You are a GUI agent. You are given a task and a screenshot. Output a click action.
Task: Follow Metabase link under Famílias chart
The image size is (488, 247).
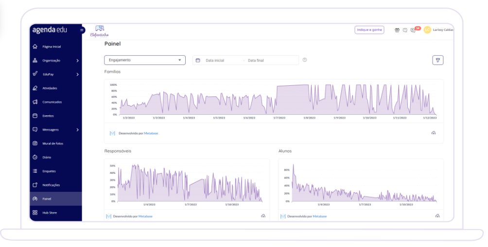point(151,133)
